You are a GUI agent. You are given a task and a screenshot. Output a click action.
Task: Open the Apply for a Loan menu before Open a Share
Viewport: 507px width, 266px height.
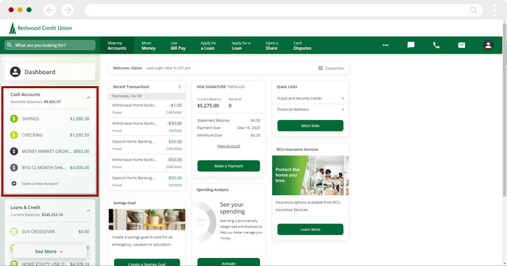click(241, 46)
